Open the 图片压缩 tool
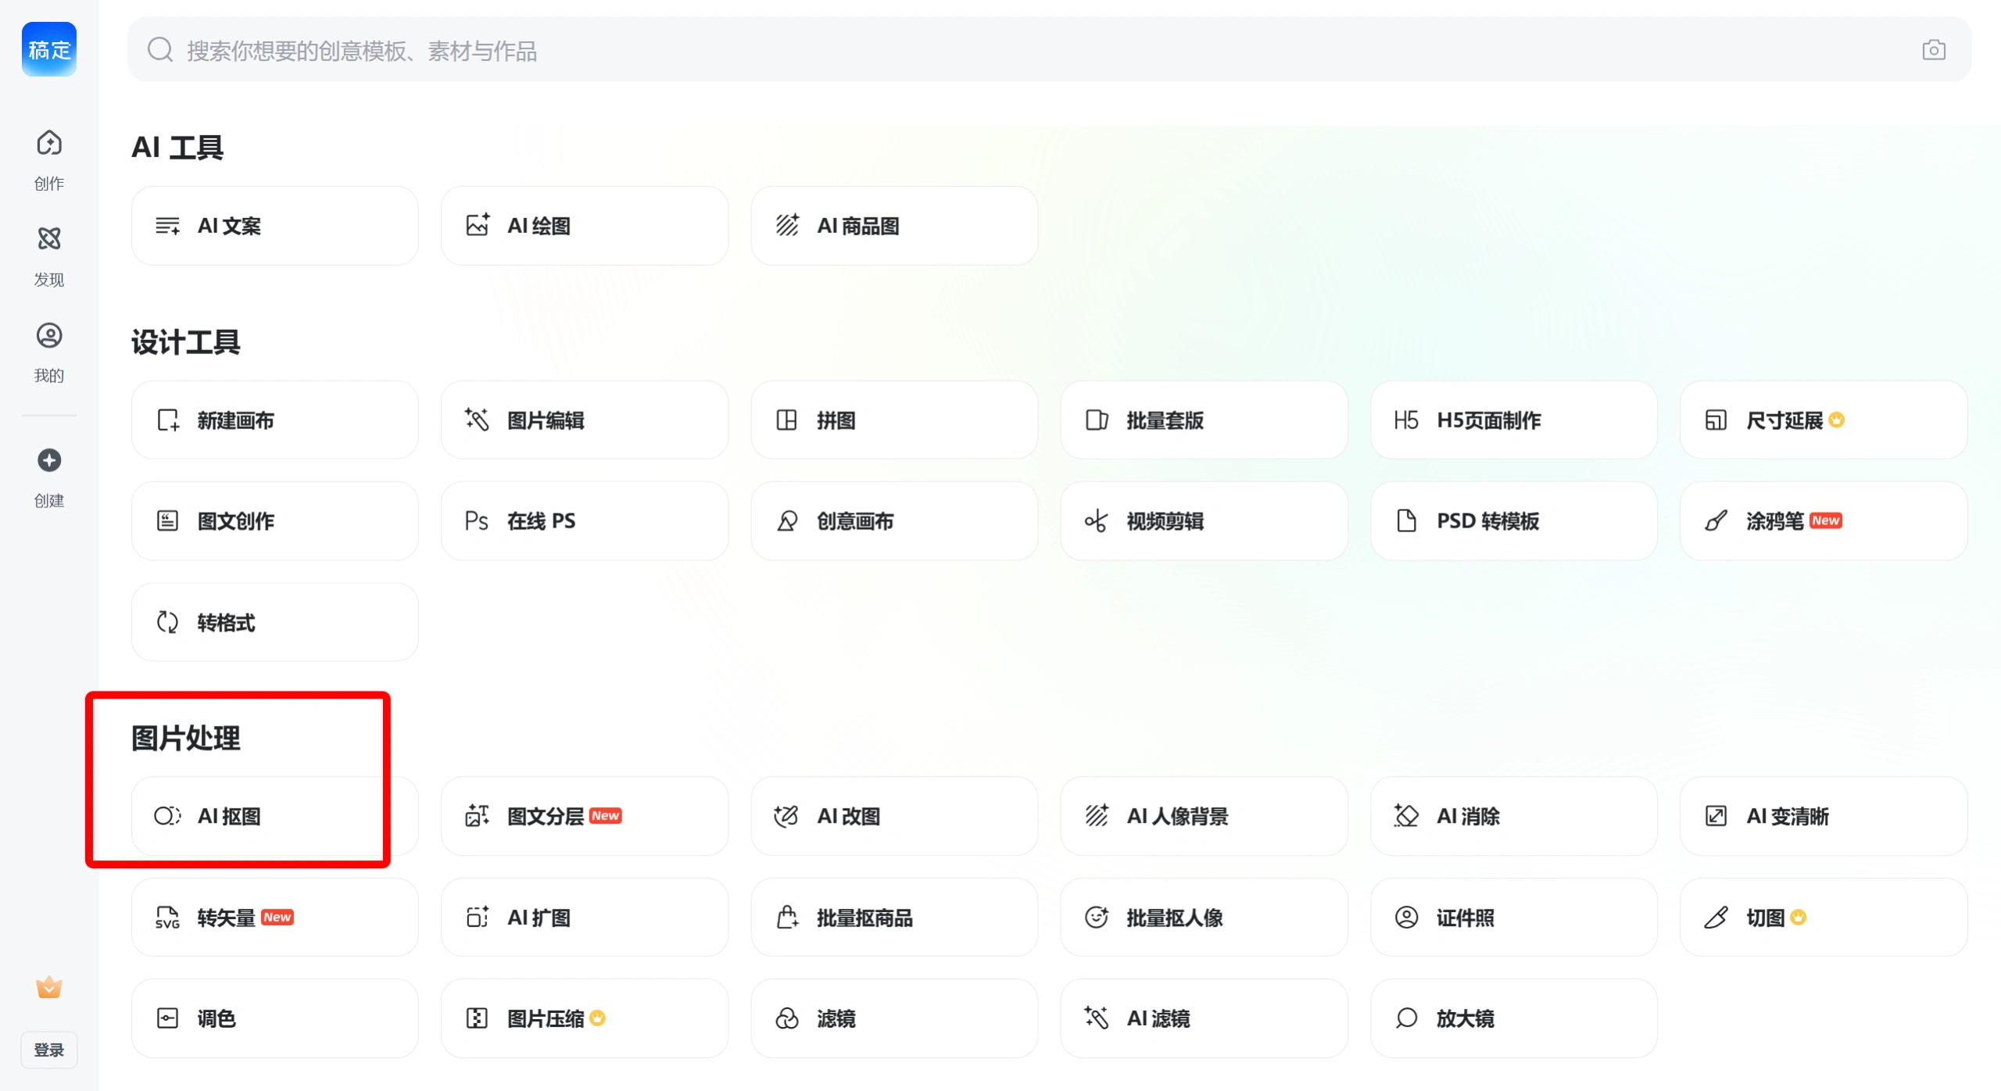 coord(585,1019)
